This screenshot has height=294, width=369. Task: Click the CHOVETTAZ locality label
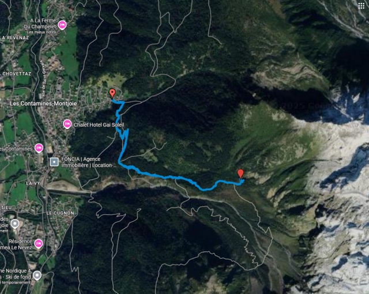(x=16, y=74)
